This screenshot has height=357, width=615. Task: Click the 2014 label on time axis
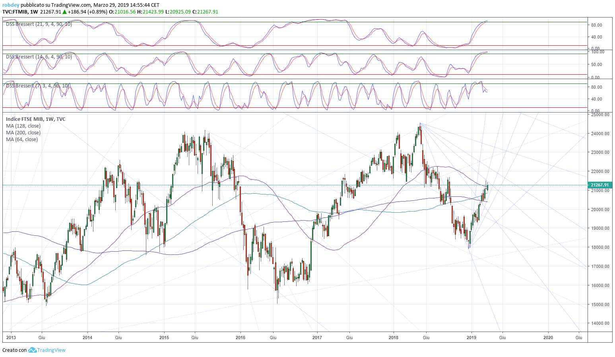coord(87,338)
